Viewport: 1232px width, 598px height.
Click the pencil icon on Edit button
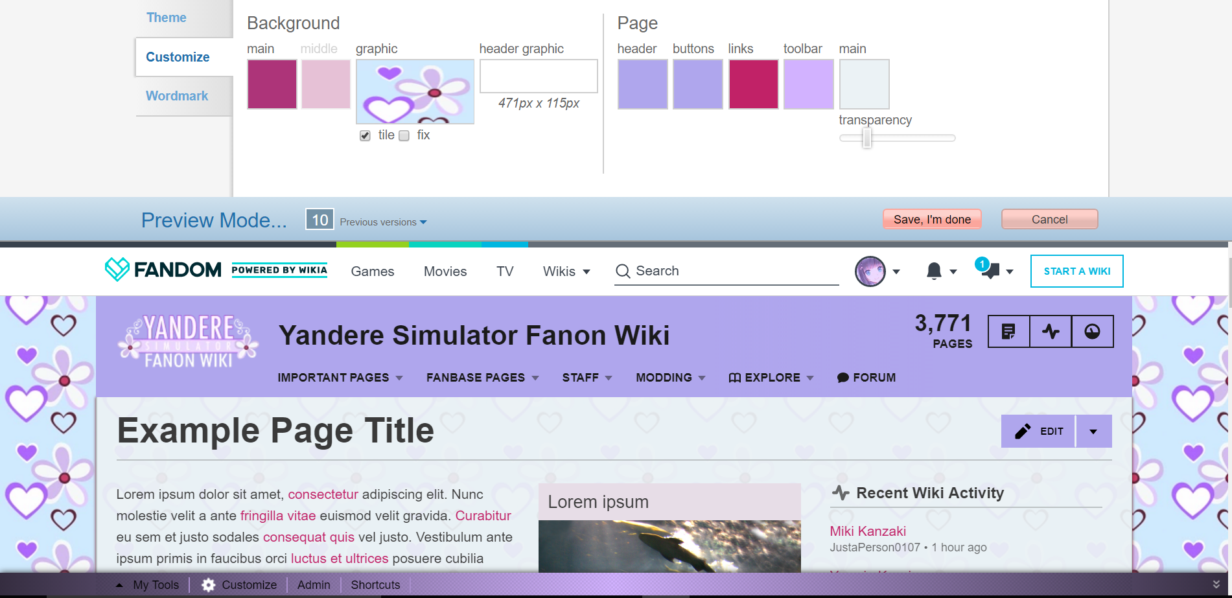tap(1023, 431)
